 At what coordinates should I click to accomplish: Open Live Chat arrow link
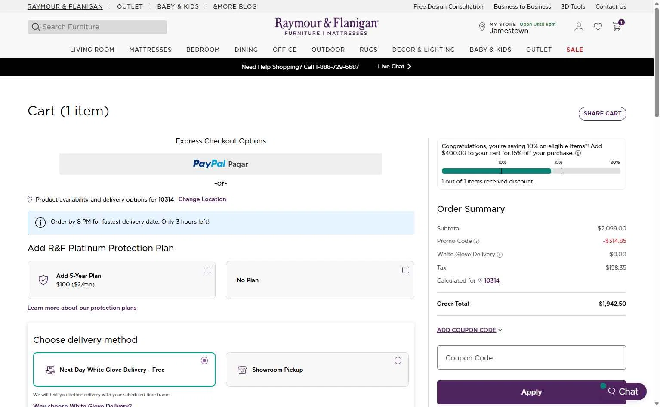point(395,67)
